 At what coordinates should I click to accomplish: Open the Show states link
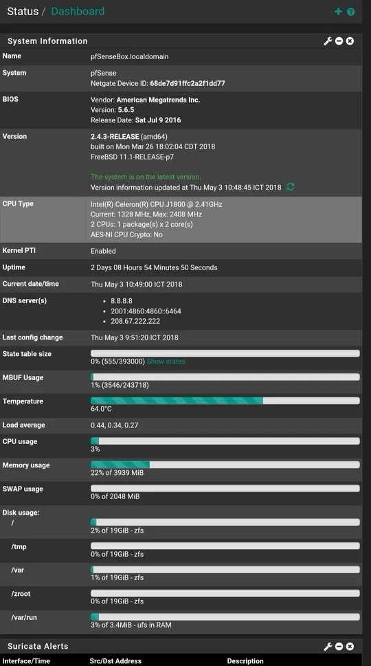pos(166,362)
